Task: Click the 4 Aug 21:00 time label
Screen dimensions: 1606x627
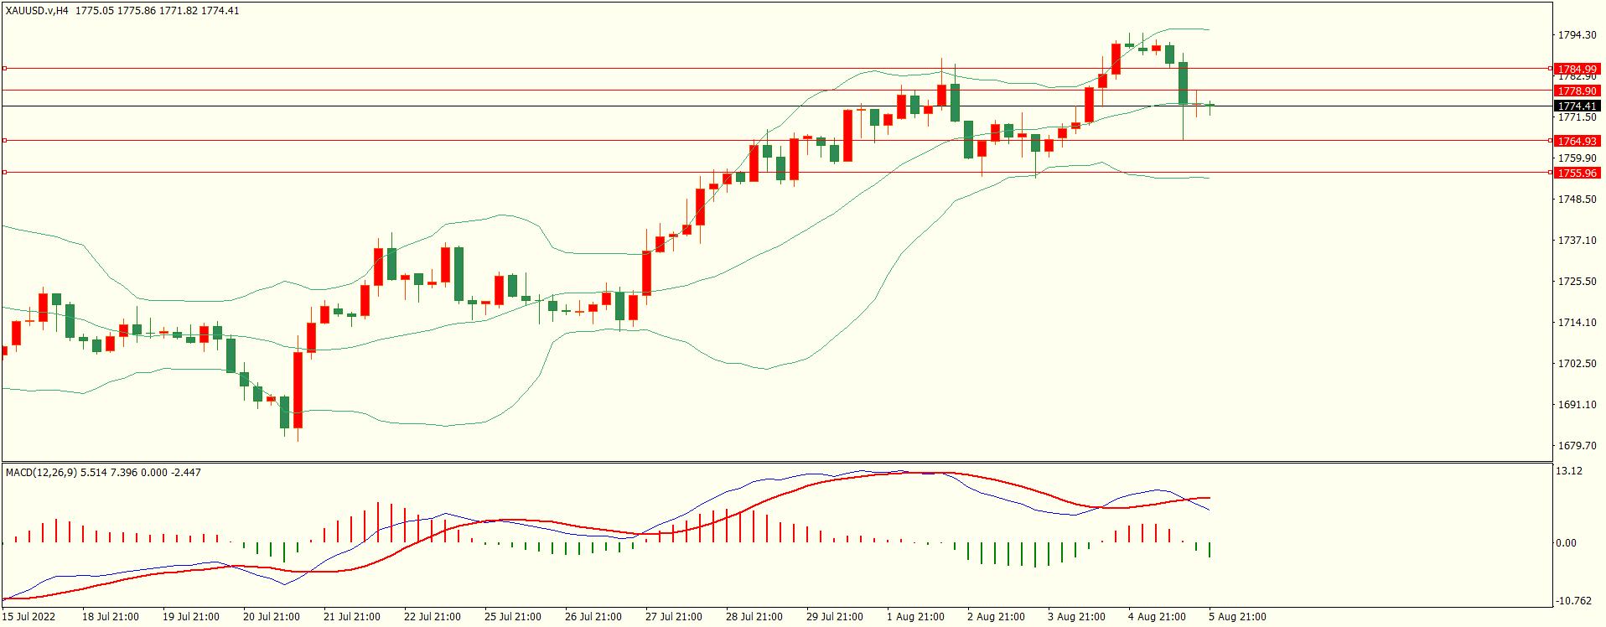Action: click(1157, 617)
